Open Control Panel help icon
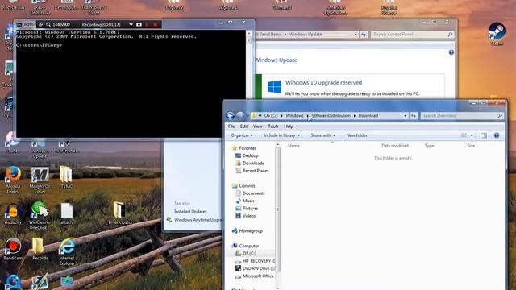 pyautogui.click(x=451, y=52)
